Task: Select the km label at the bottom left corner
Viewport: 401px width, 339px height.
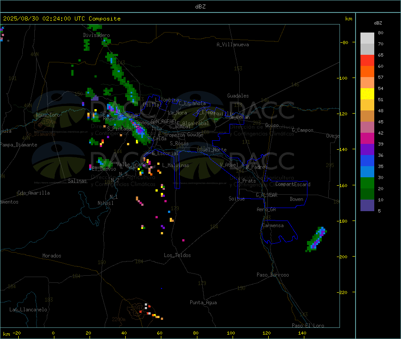Action: coord(6,334)
